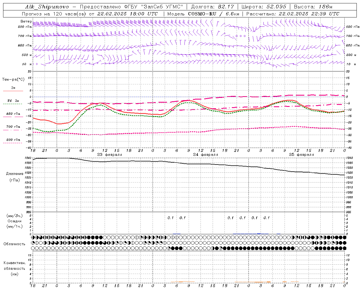Click the (км) convective cloud unit label

tap(14, 274)
